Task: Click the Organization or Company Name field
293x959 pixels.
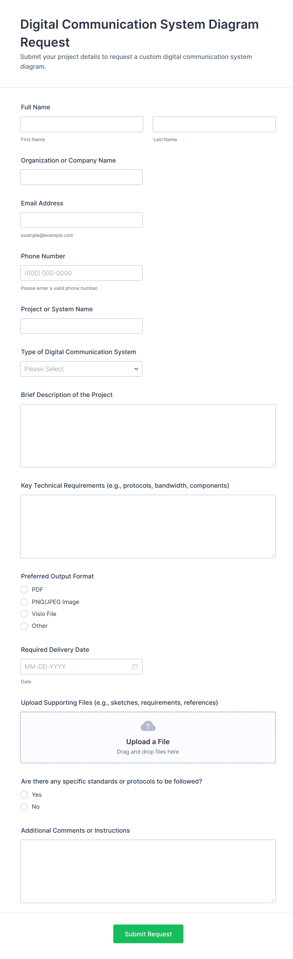Action: 81,177
